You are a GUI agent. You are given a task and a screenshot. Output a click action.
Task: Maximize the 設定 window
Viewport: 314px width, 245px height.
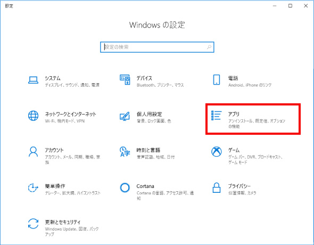coord(290,6)
